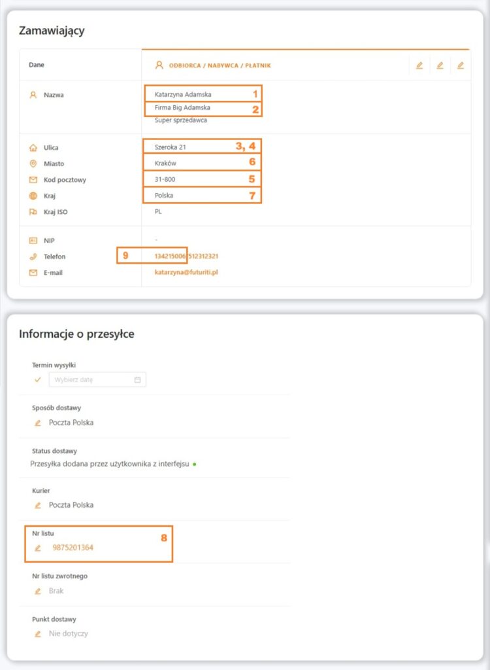The height and width of the screenshot is (670, 490).
Task: Edit the Sposób dostawy Poczta Polska
Action: tap(37, 423)
